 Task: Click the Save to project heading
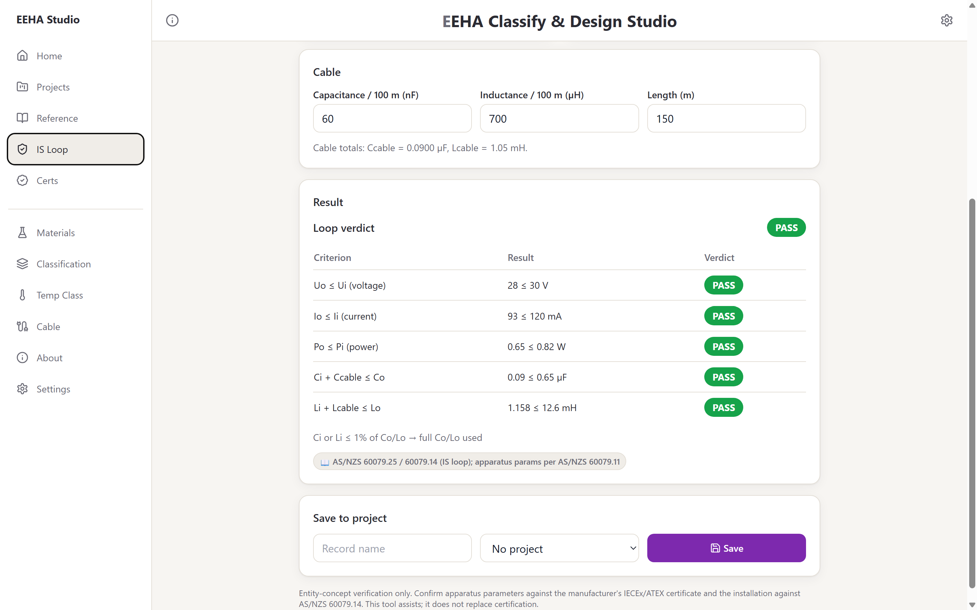point(350,518)
